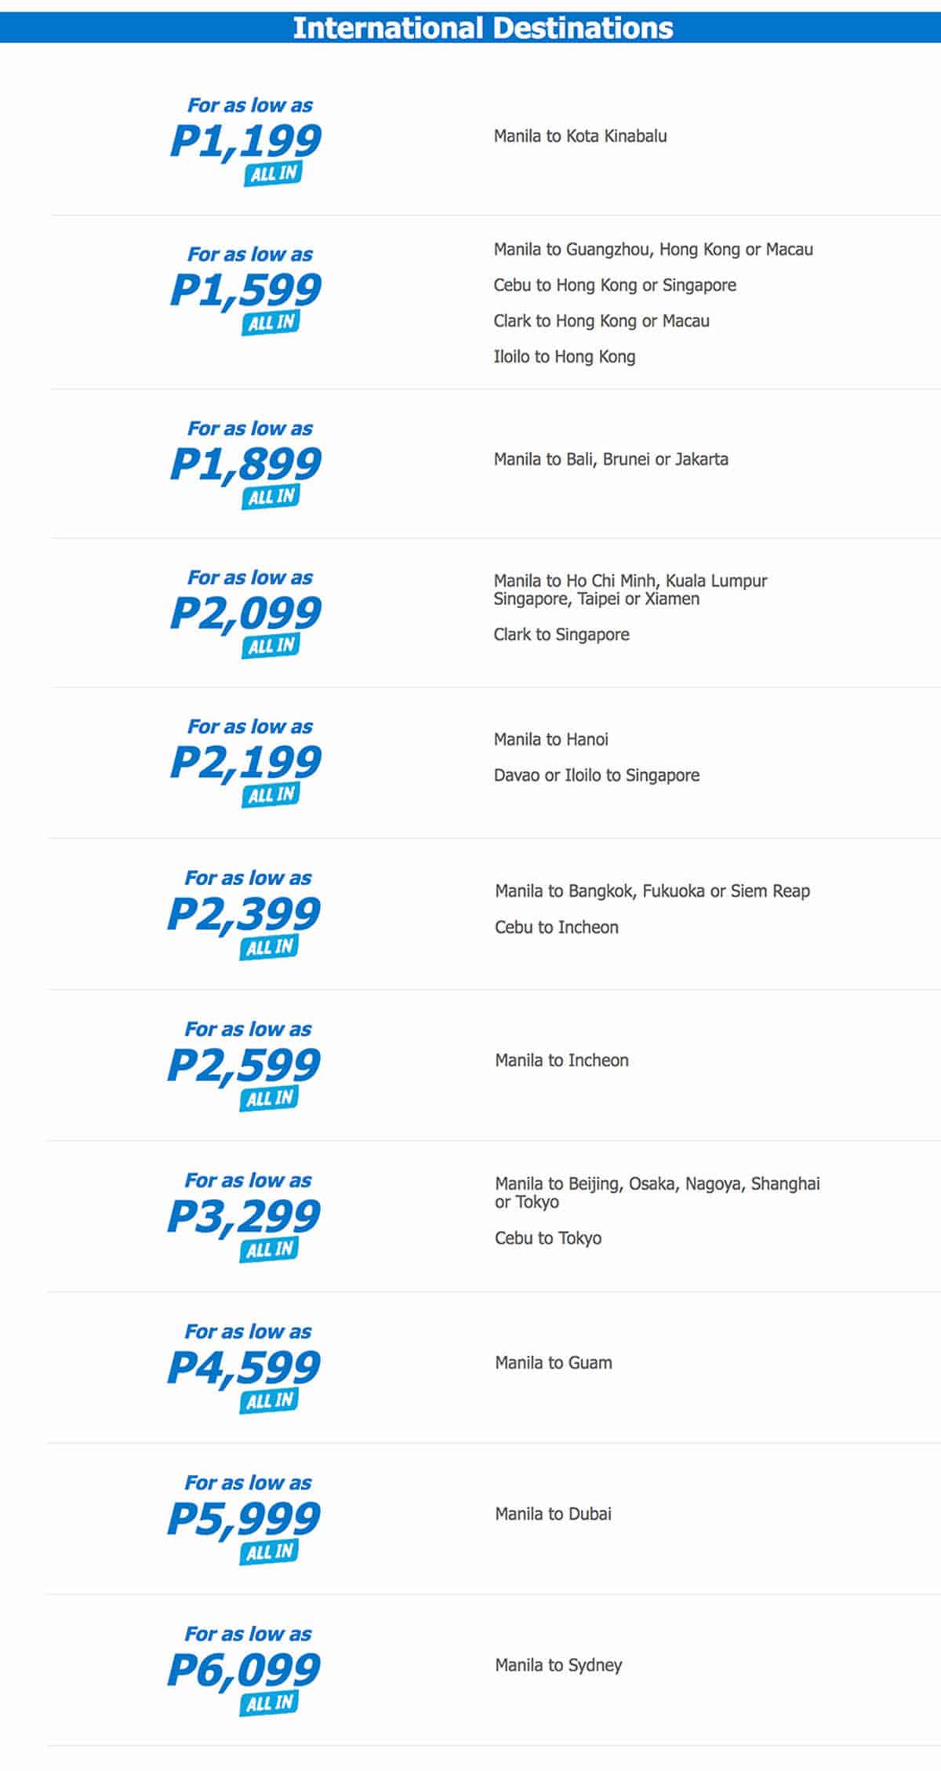The width and height of the screenshot is (941, 1771).
Task: Select Manila to Bali, Brunei or Jakarta
Action: click(611, 460)
